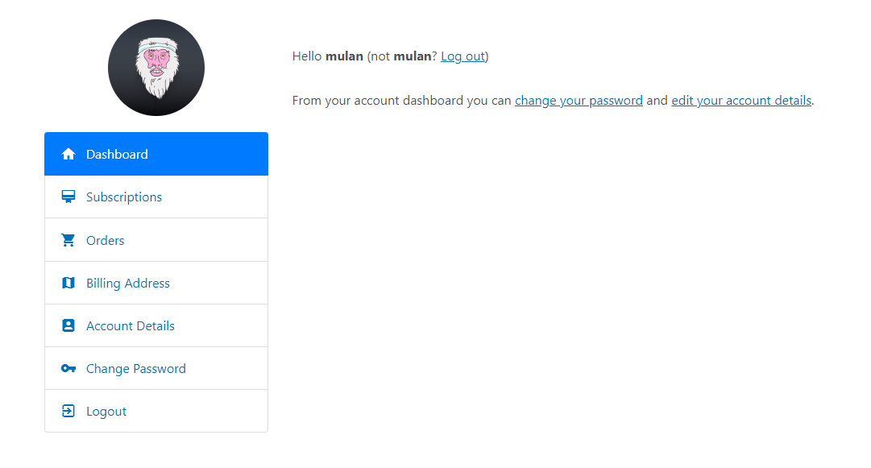Image resolution: width=871 pixels, height=468 pixels.
Task: Select Billing Address in the sidebar
Action: [x=156, y=283]
